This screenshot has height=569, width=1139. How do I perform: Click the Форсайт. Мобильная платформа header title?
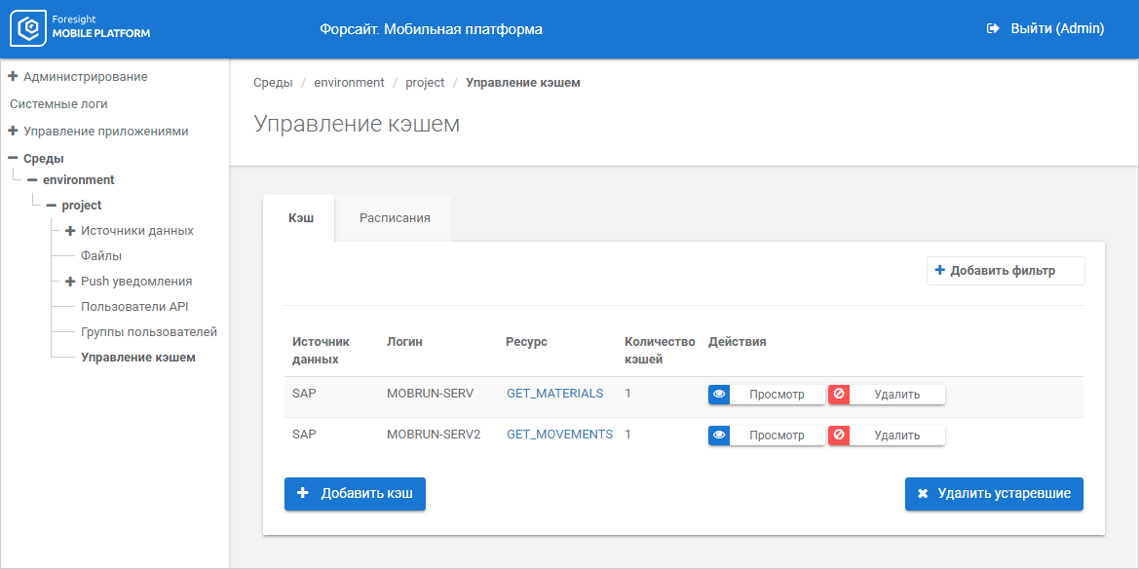pyautogui.click(x=431, y=29)
